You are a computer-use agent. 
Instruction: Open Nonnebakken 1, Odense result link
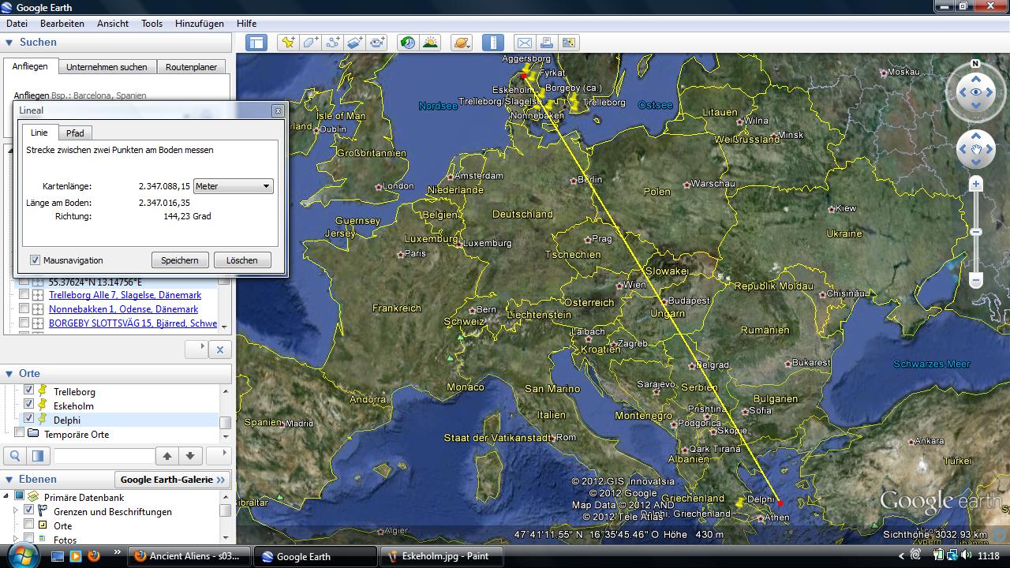(x=123, y=309)
